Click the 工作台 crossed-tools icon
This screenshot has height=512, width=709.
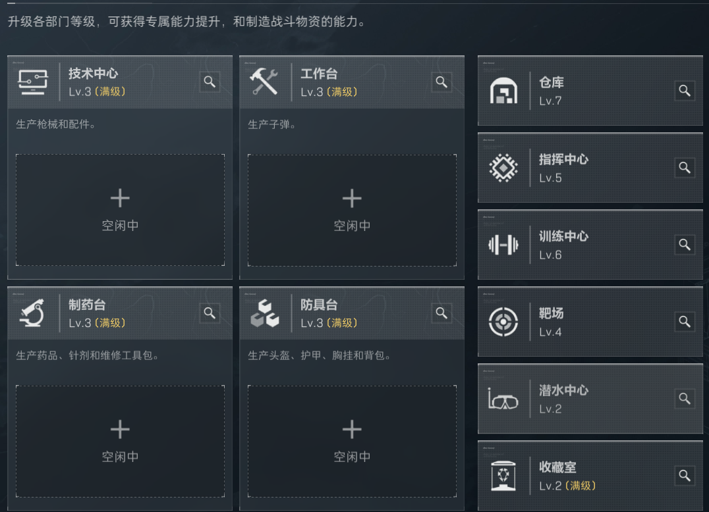coord(266,82)
